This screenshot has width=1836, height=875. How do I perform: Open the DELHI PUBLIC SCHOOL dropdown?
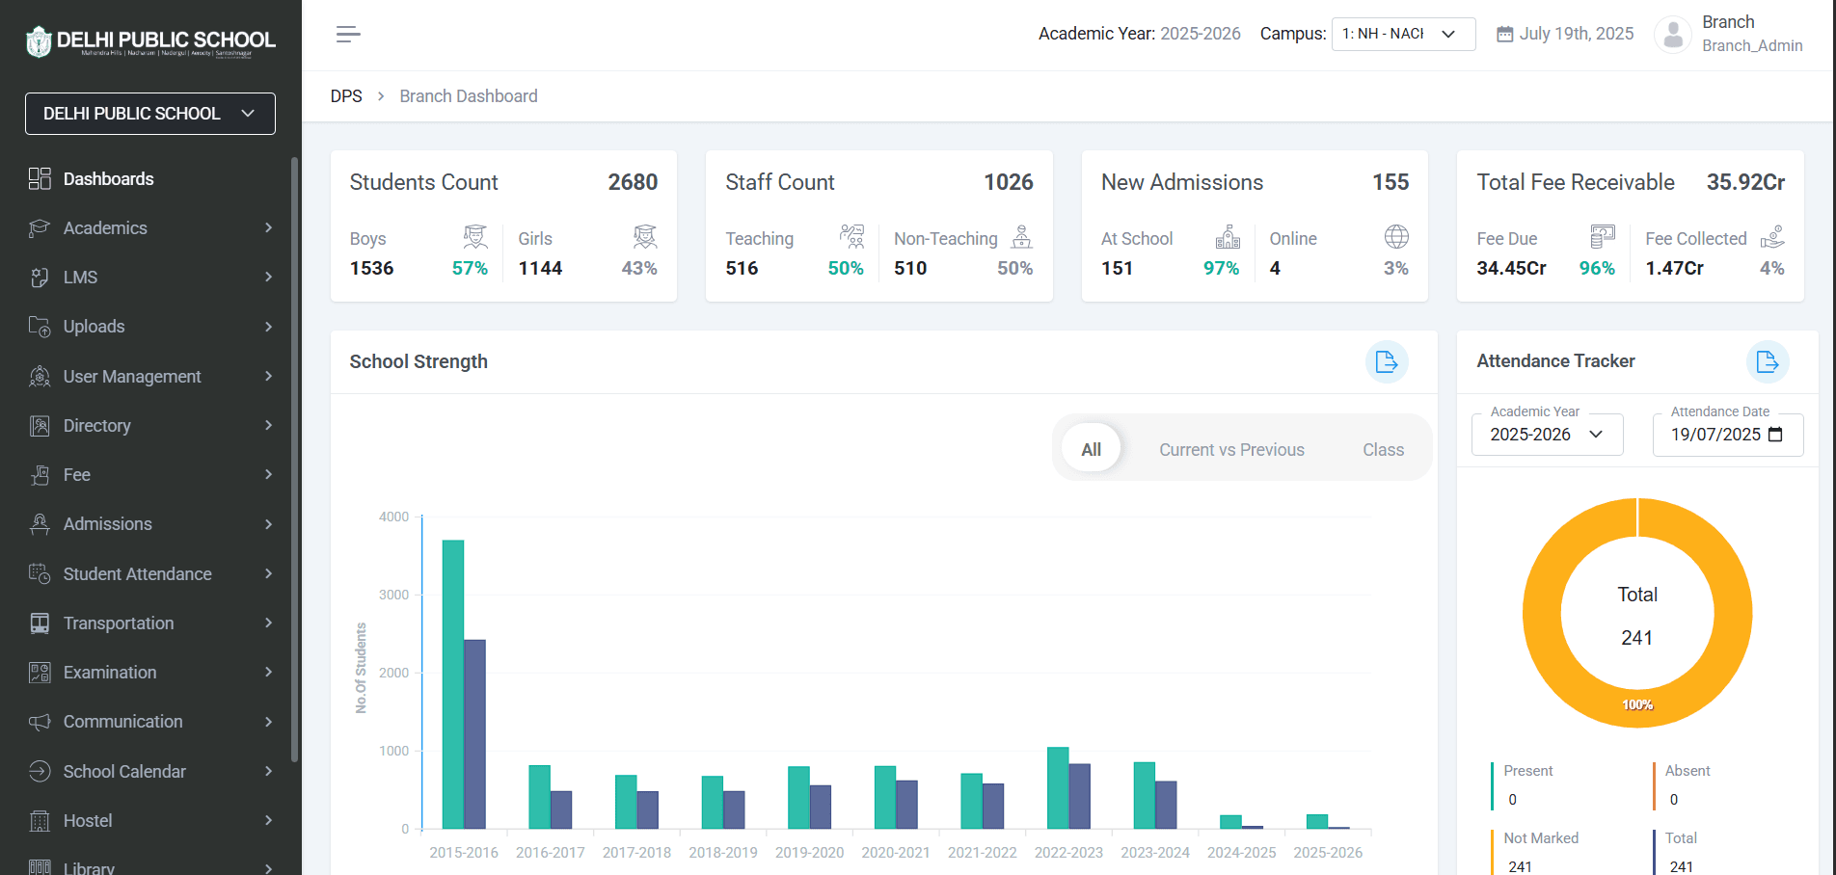click(x=150, y=114)
